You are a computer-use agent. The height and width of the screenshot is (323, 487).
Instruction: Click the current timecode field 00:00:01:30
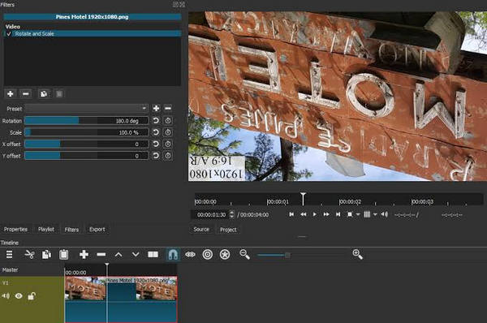coord(211,214)
